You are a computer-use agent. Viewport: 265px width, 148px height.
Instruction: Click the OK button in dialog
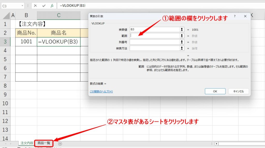(215, 91)
